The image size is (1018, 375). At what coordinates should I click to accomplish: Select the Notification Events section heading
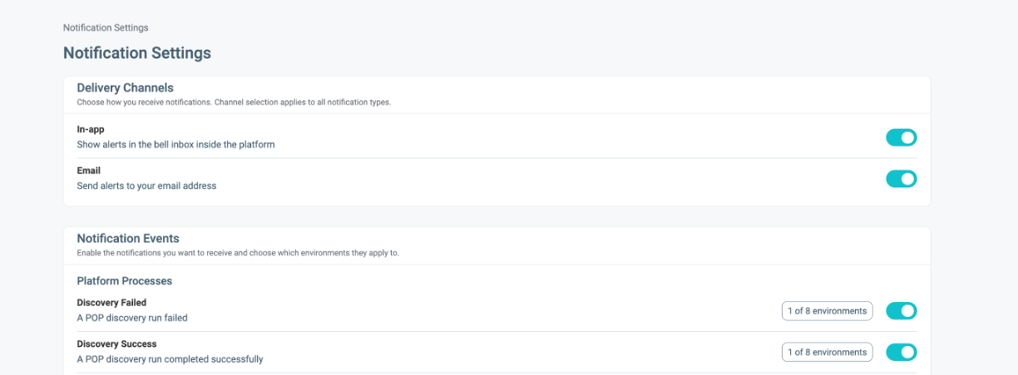coord(128,239)
